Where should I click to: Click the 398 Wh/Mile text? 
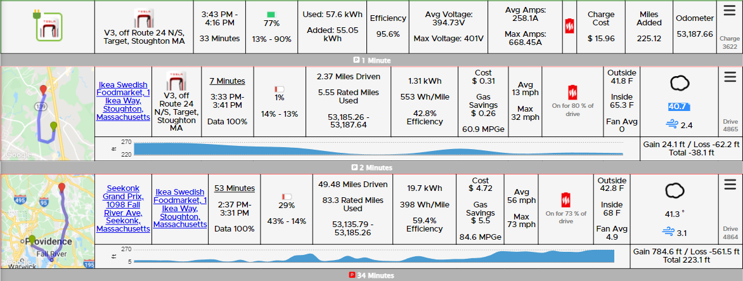424,204
